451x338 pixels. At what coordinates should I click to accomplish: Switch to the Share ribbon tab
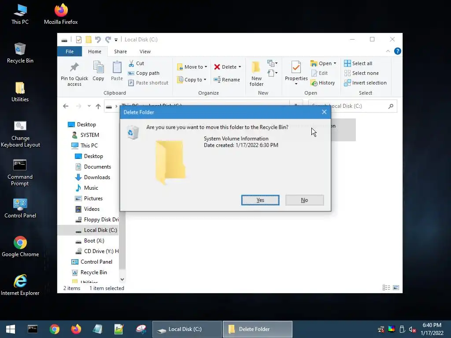coord(120,51)
